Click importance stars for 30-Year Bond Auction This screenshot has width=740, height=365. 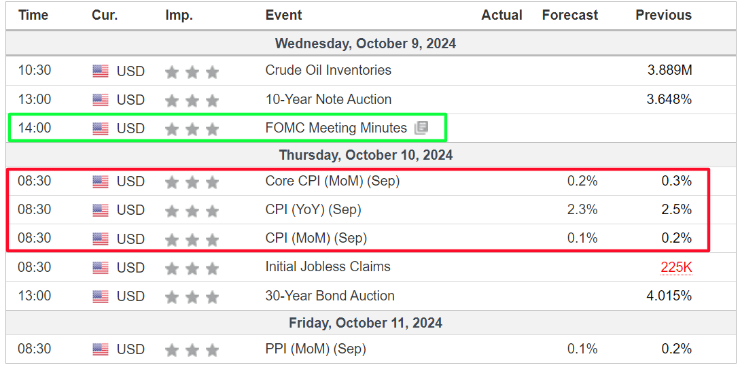point(192,297)
